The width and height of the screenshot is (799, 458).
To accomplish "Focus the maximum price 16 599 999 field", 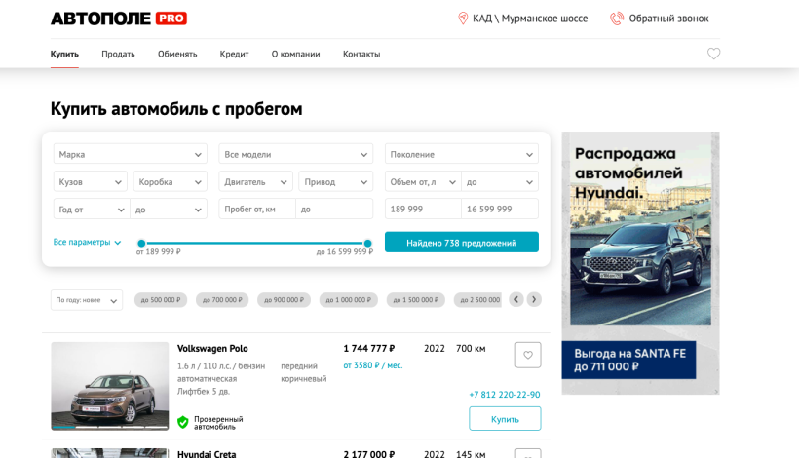I will pyautogui.click(x=500, y=209).
